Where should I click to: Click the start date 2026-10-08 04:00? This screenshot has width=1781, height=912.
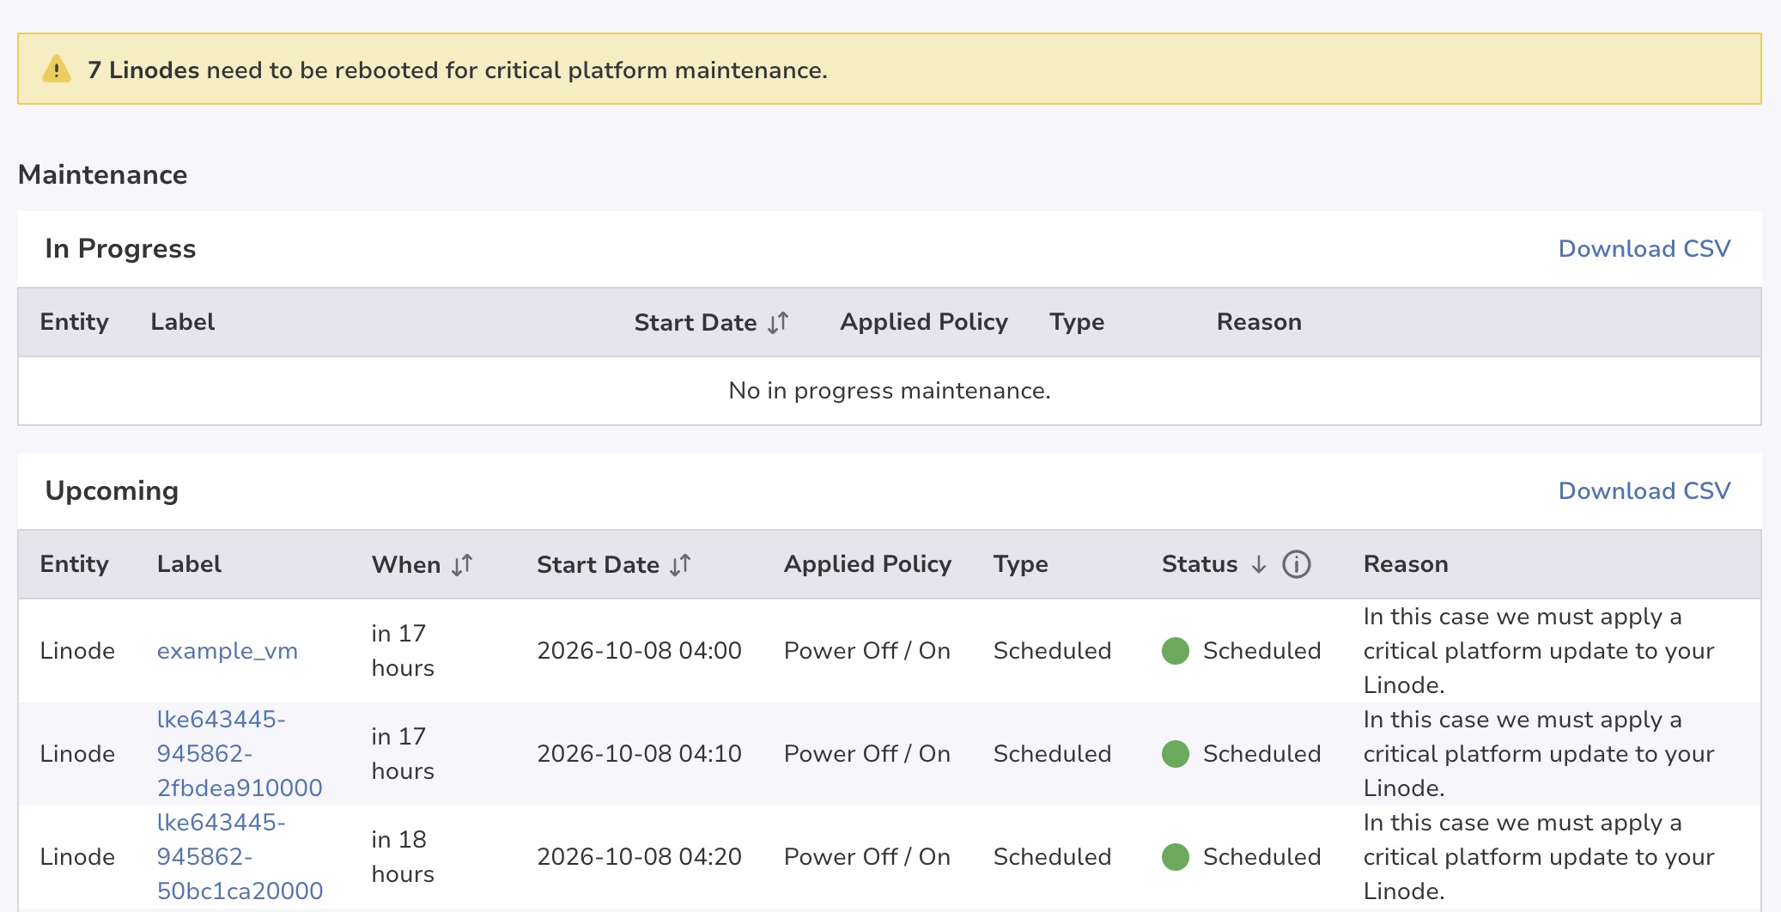tap(639, 651)
